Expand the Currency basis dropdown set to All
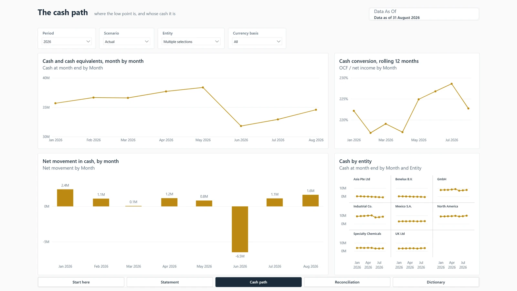 (257, 41)
